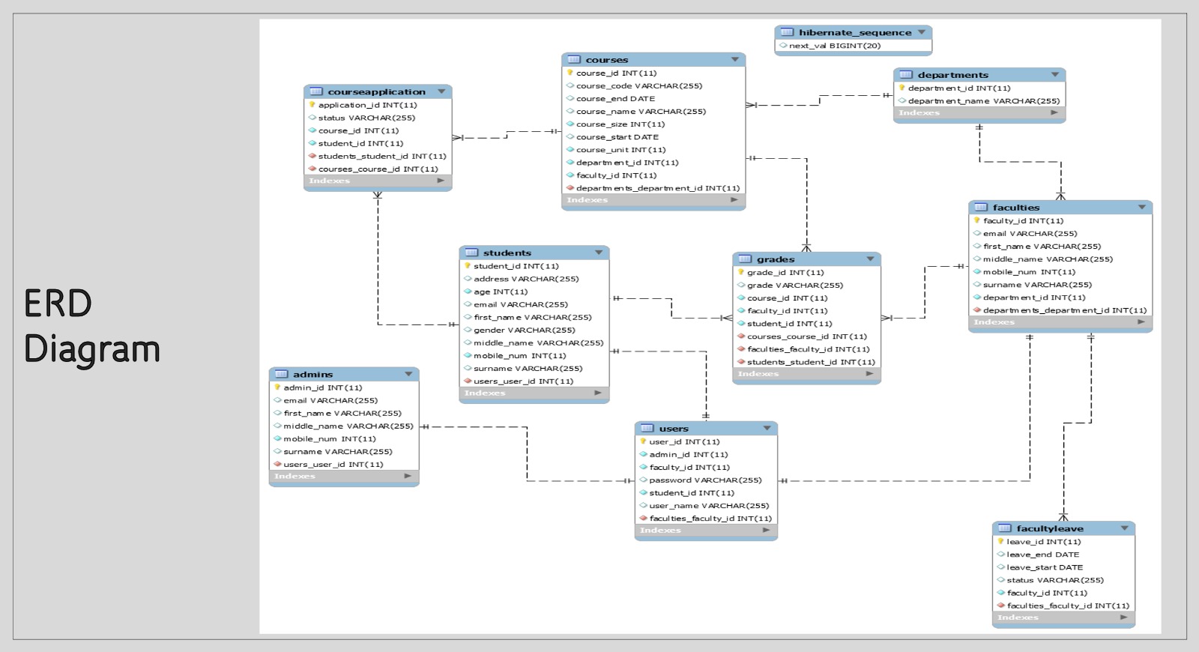
Task: Click the table icon beside courses title
Action: (574, 60)
